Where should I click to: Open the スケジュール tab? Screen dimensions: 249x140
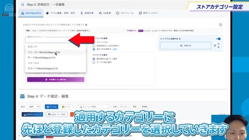(124, 13)
